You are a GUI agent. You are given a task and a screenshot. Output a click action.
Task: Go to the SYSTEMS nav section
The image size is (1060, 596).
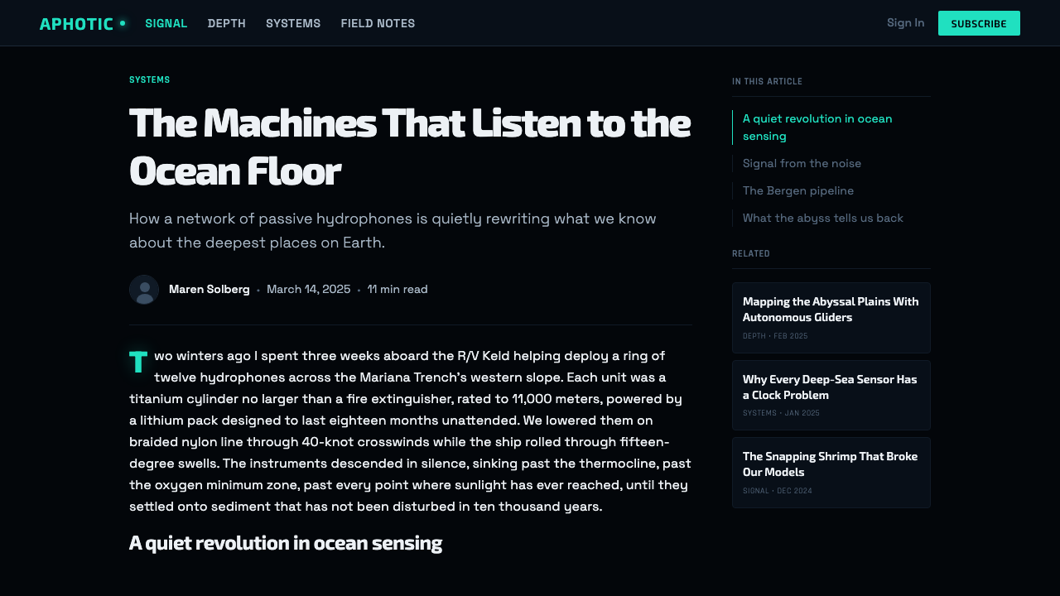pos(293,23)
